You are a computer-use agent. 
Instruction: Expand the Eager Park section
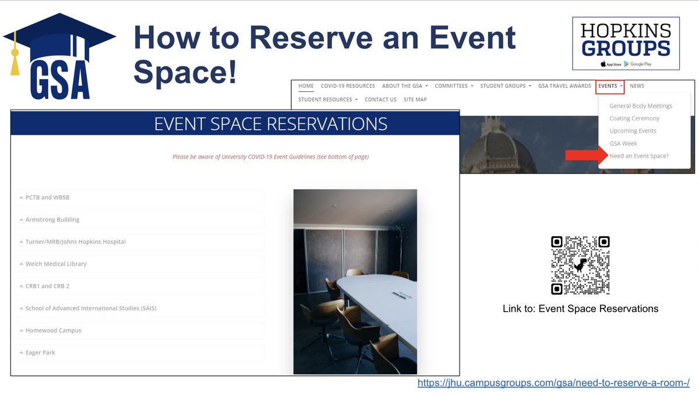coord(140,352)
